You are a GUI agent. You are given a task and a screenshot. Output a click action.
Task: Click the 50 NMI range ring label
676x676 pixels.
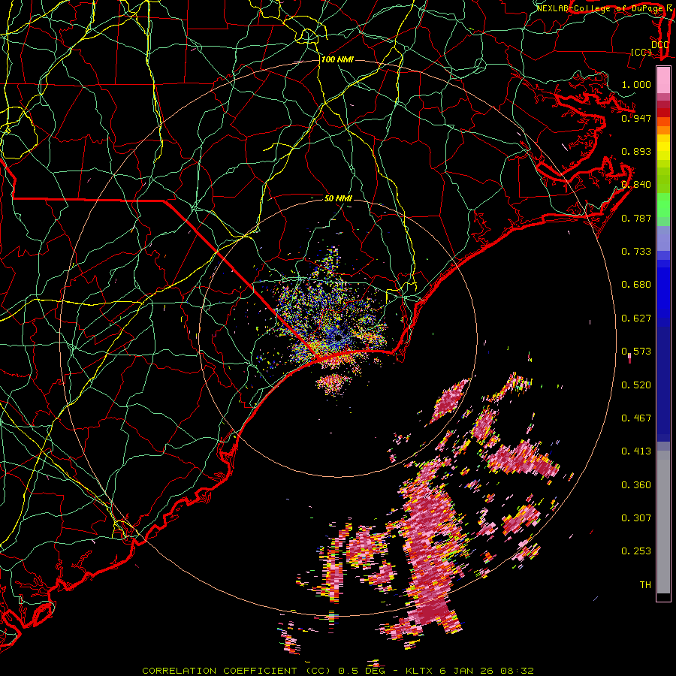[x=339, y=199]
